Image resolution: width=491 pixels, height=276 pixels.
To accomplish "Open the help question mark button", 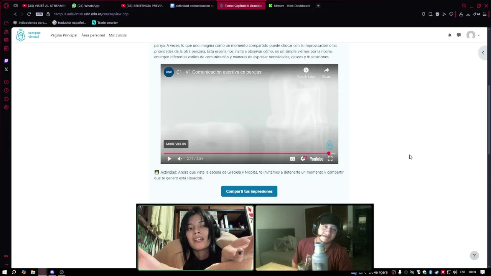I will [x=474, y=256].
